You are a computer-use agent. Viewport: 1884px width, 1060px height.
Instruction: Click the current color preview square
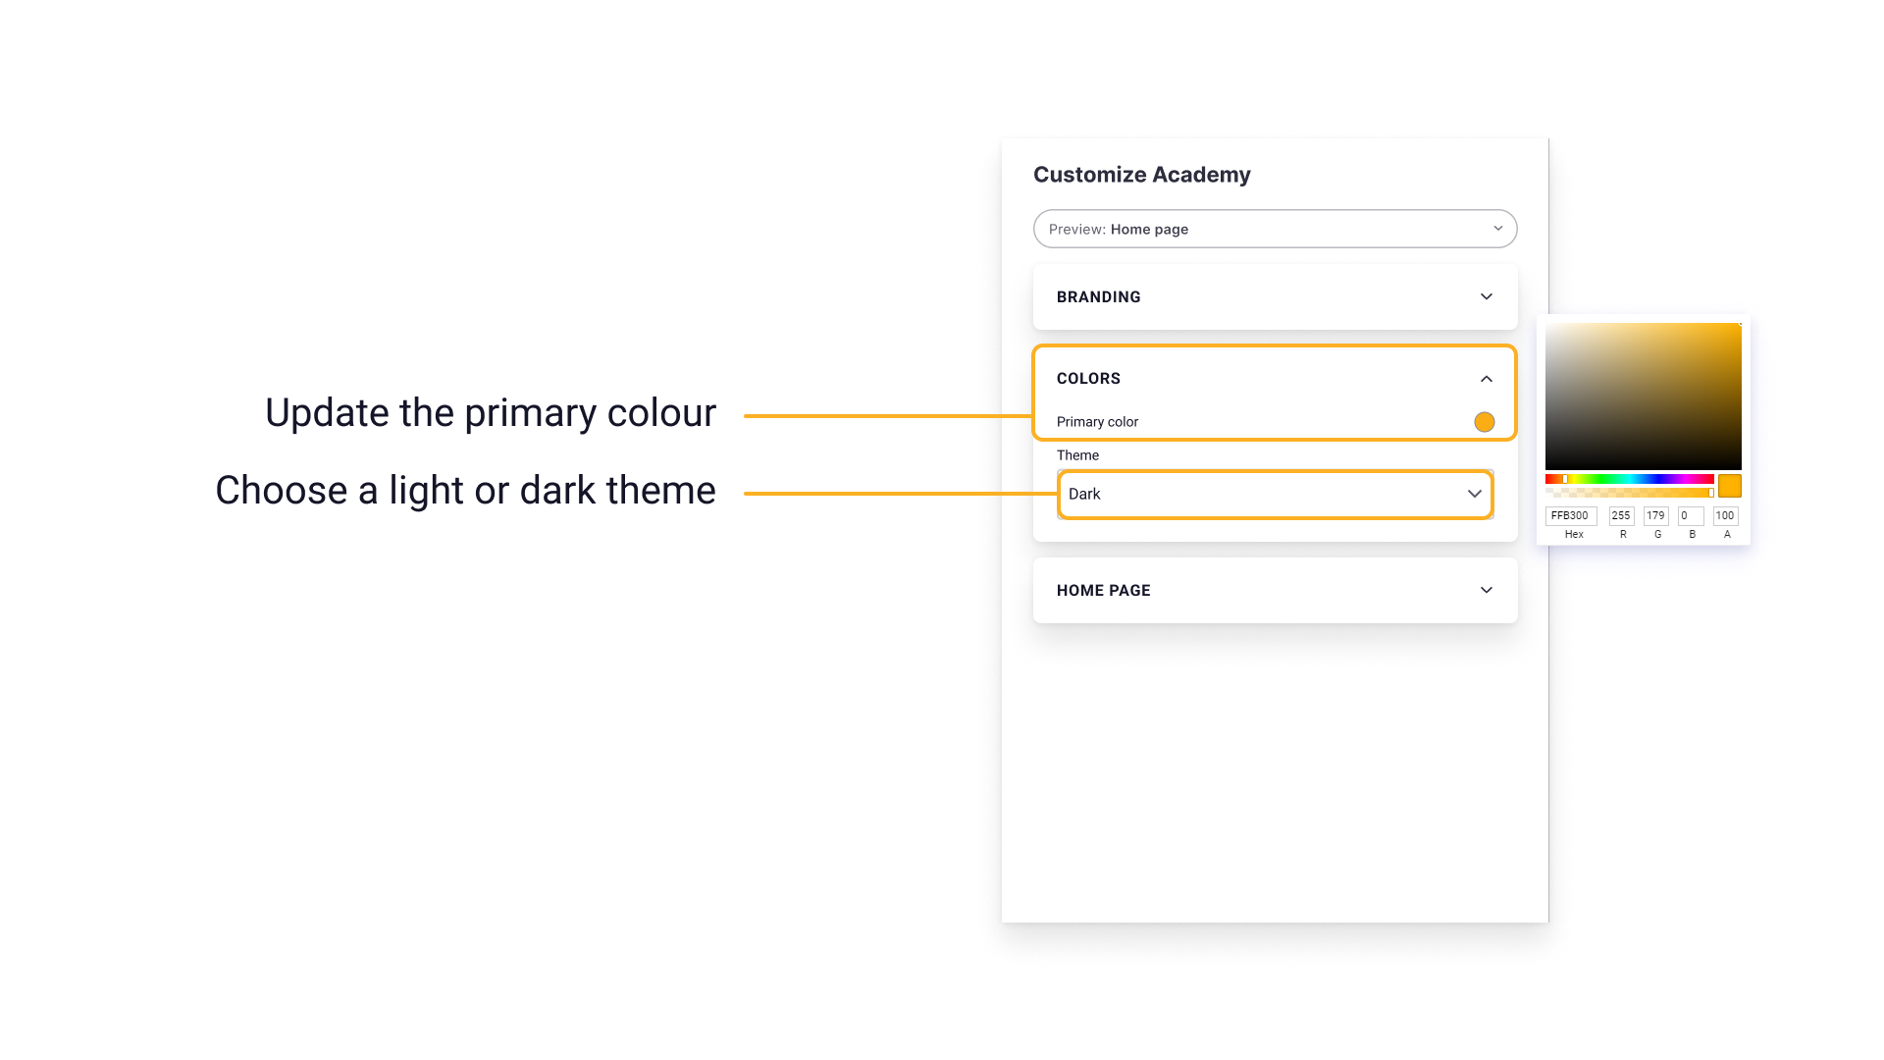pyautogui.click(x=1730, y=486)
